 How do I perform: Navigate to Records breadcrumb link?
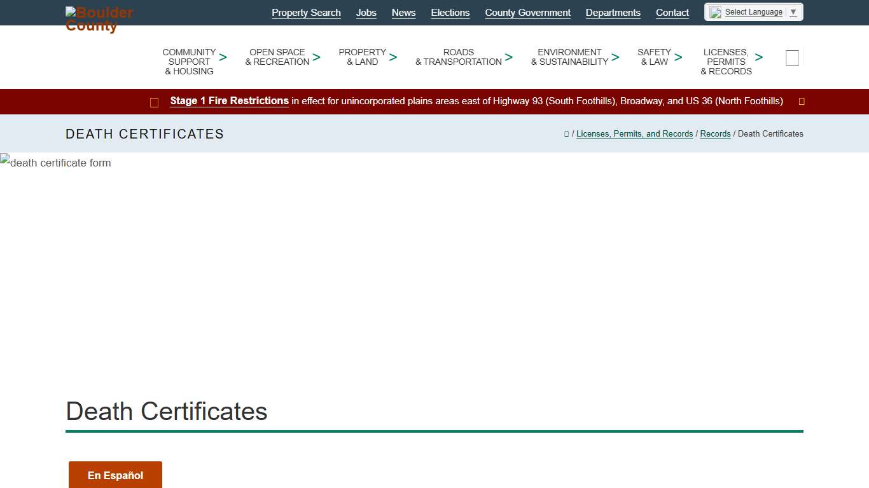(x=715, y=134)
